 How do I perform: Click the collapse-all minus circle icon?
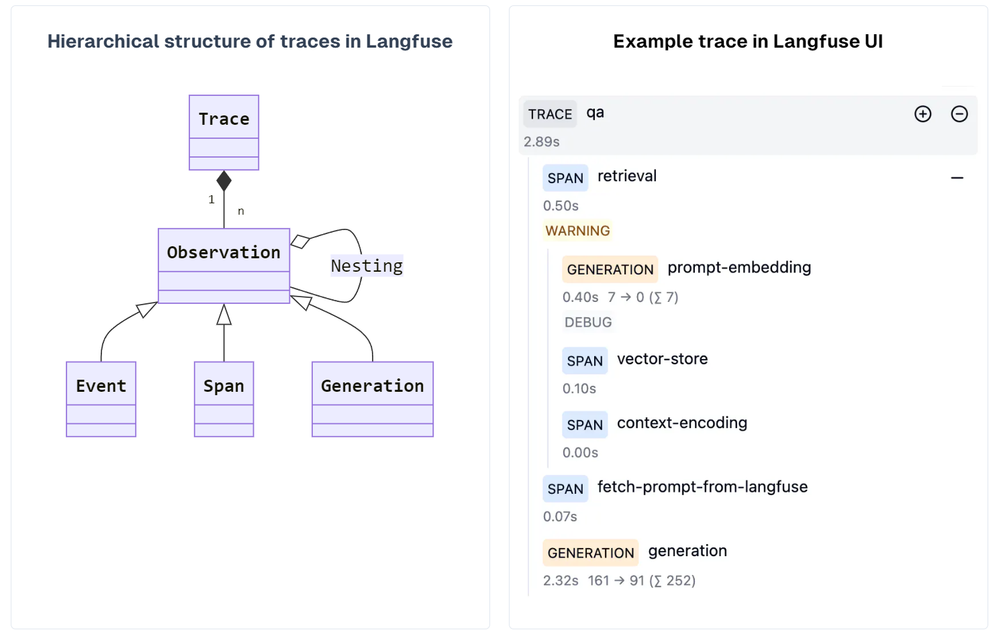pyautogui.click(x=959, y=114)
